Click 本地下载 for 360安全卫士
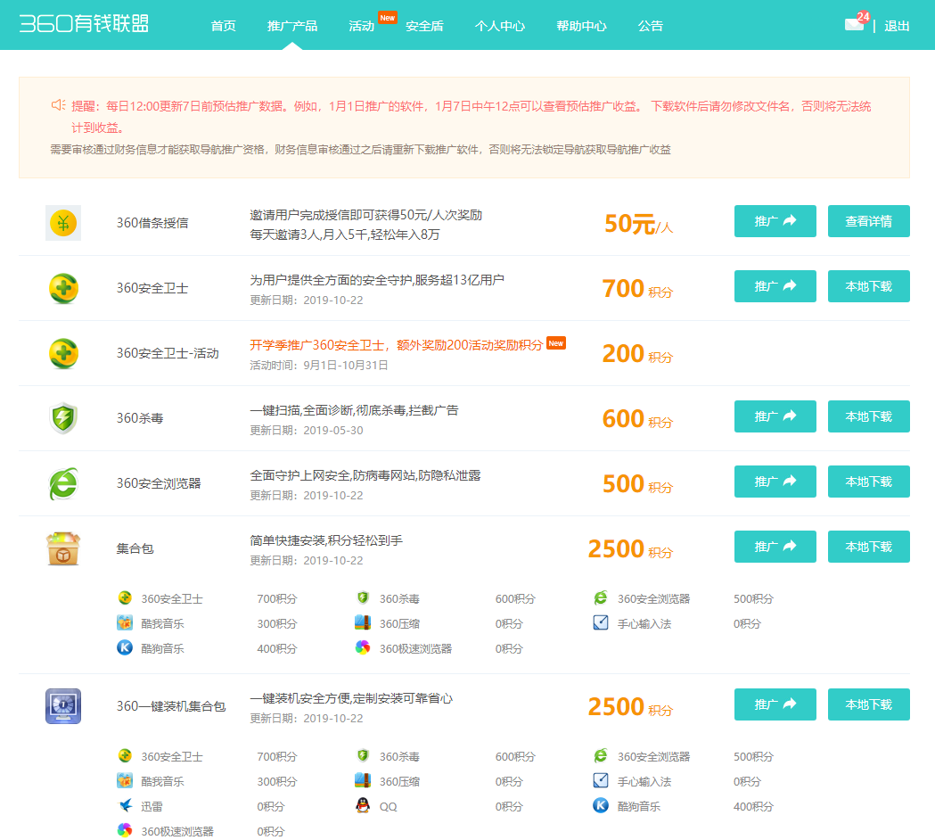The image size is (935, 840). (869, 286)
